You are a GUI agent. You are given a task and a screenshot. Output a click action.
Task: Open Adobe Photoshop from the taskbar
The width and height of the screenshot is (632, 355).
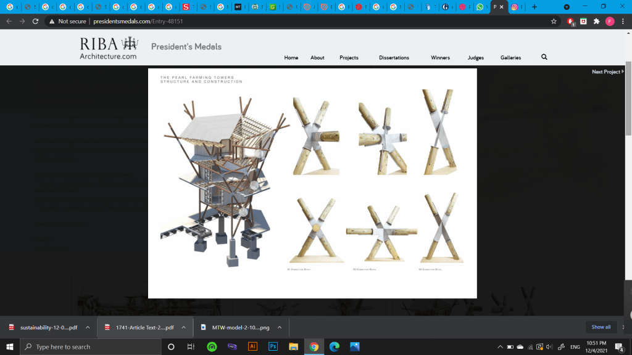click(x=273, y=347)
